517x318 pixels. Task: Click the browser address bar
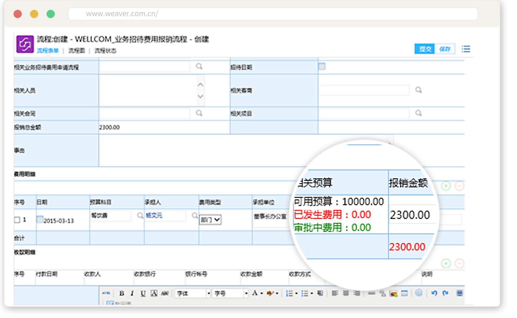click(273, 14)
